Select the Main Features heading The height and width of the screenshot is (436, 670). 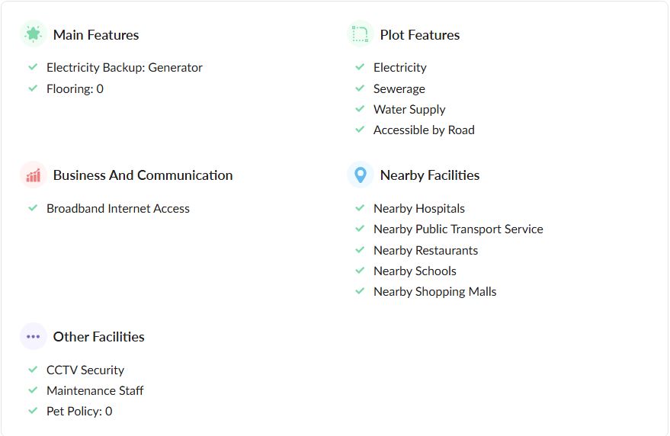pos(96,35)
